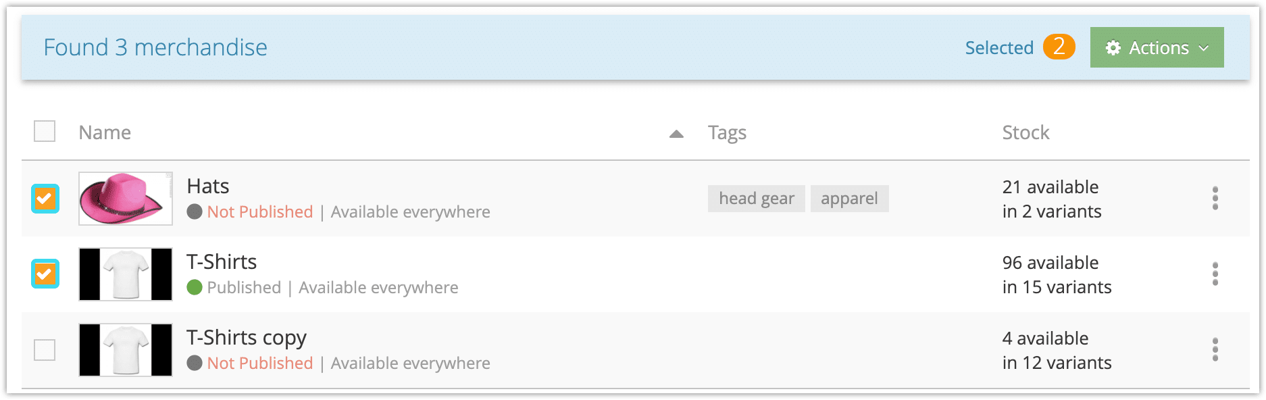Image resolution: width=1266 pixels, height=400 pixels.
Task: Sort by the Stock column header
Action: (1026, 132)
